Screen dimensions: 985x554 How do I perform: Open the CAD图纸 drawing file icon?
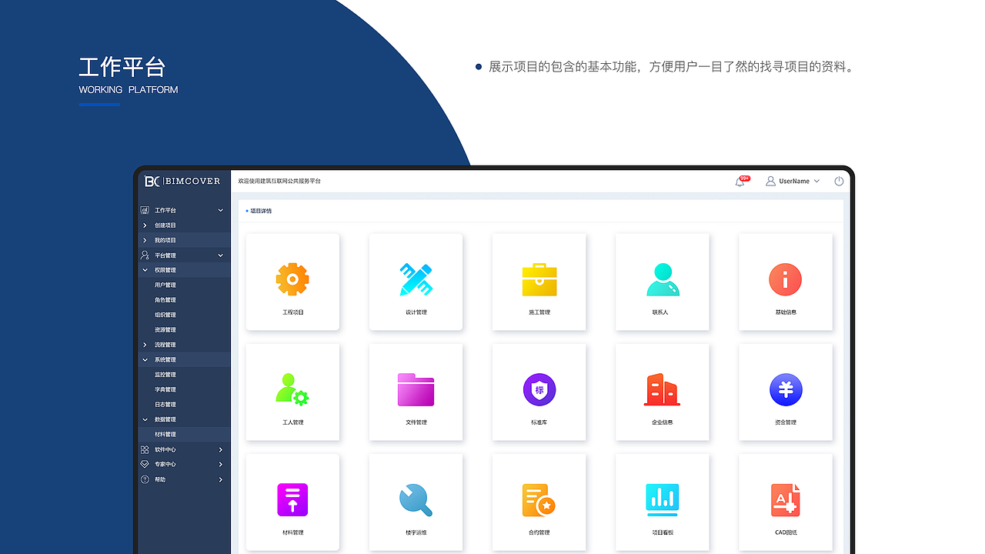coord(786,499)
